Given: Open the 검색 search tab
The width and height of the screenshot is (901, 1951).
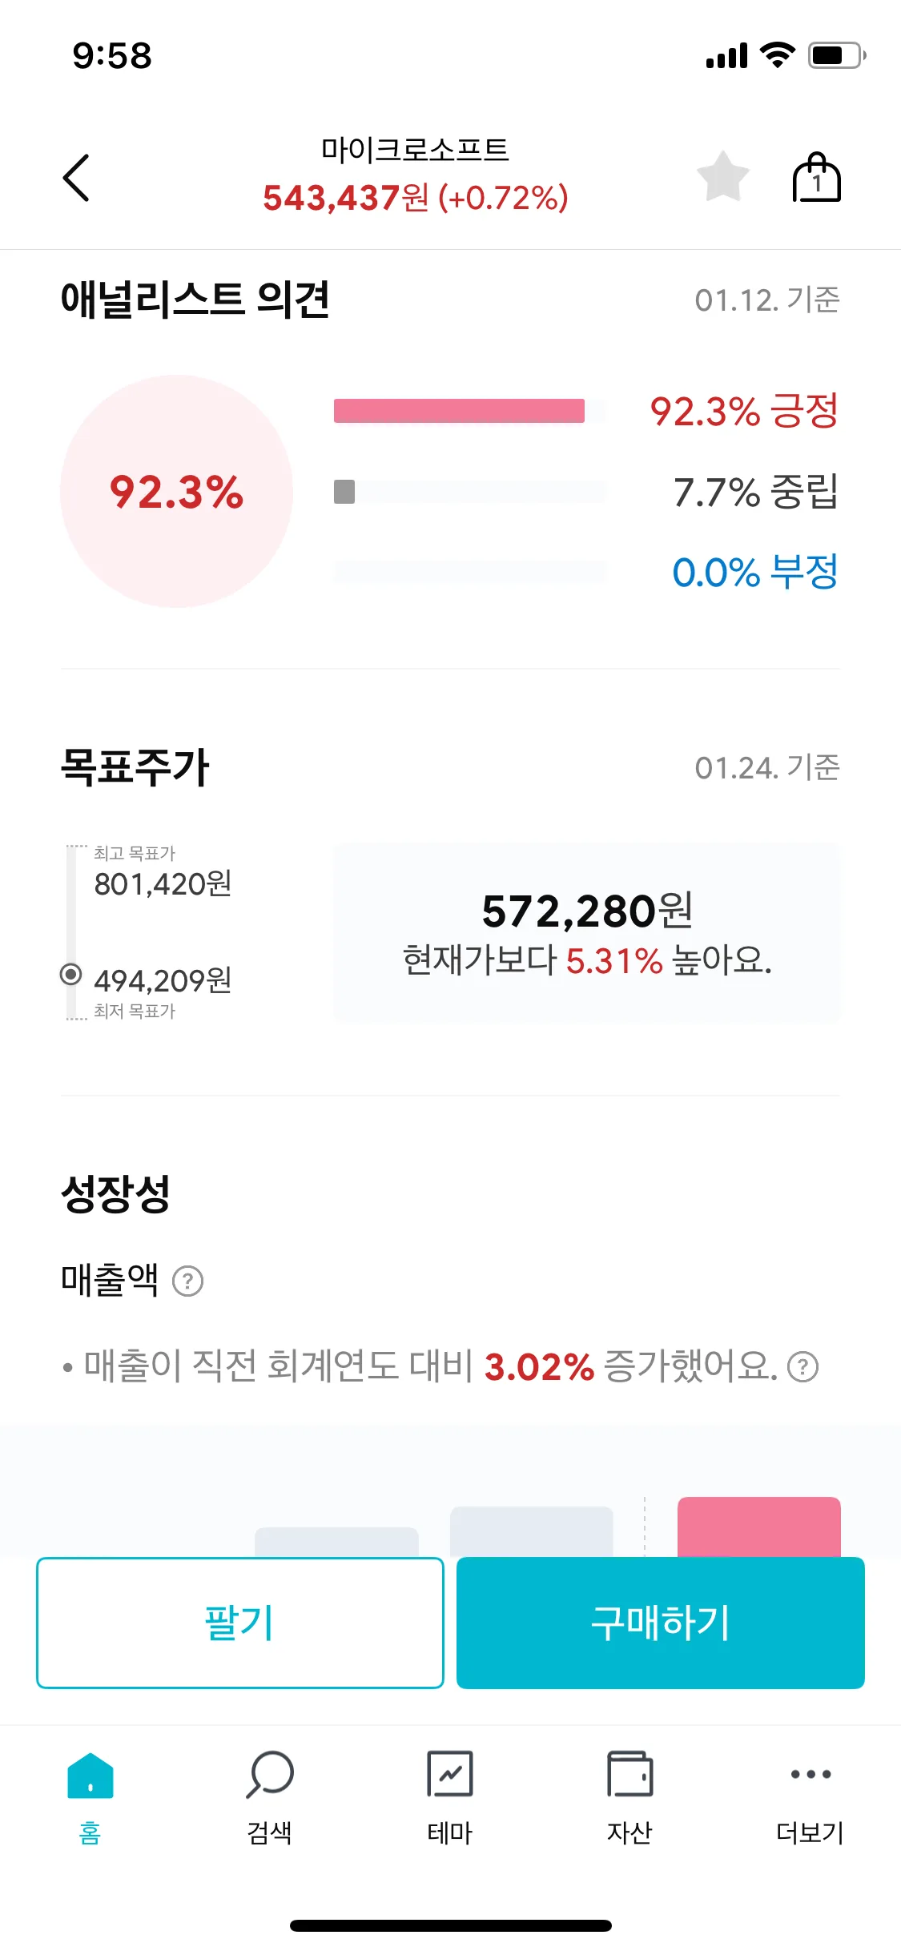Looking at the screenshot, I should click(x=270, y=1796).
